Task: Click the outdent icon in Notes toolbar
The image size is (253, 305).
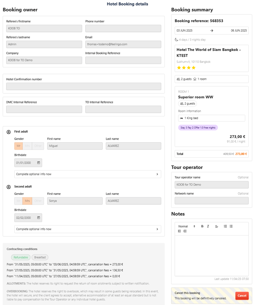Action: point(180,231)
